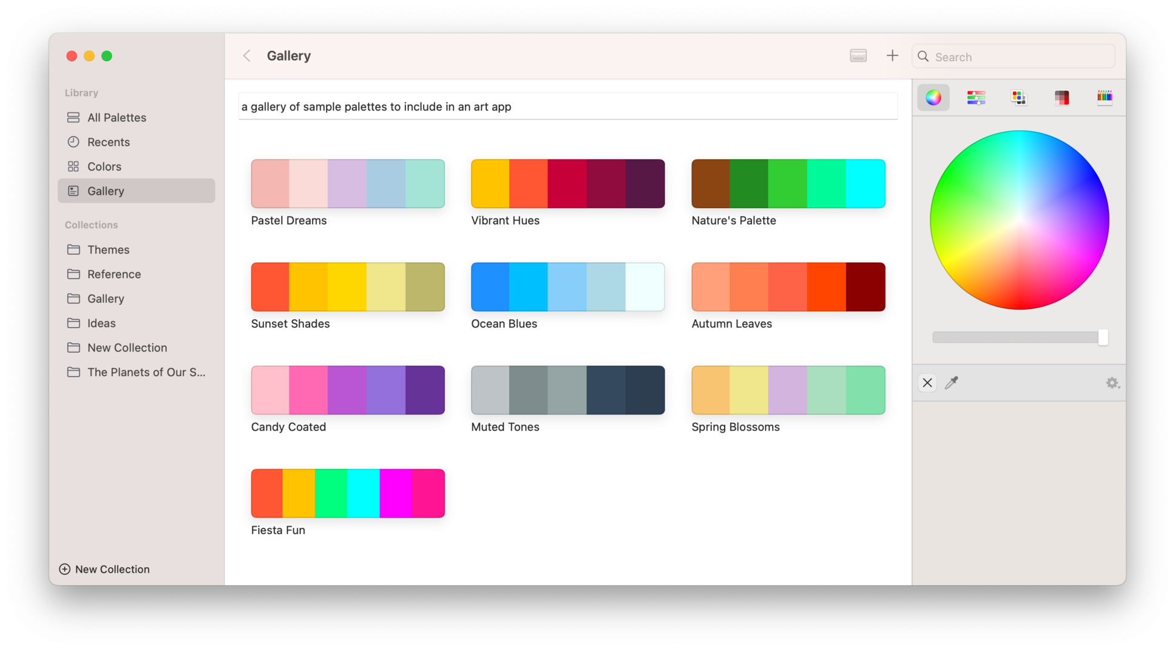Switch to the color sliders tab
Screen dimensions: 1175x650
pos(976,98)
